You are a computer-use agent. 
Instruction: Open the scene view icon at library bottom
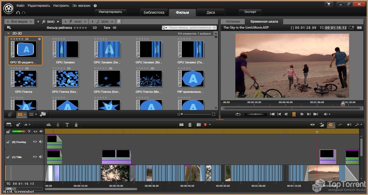10,114
